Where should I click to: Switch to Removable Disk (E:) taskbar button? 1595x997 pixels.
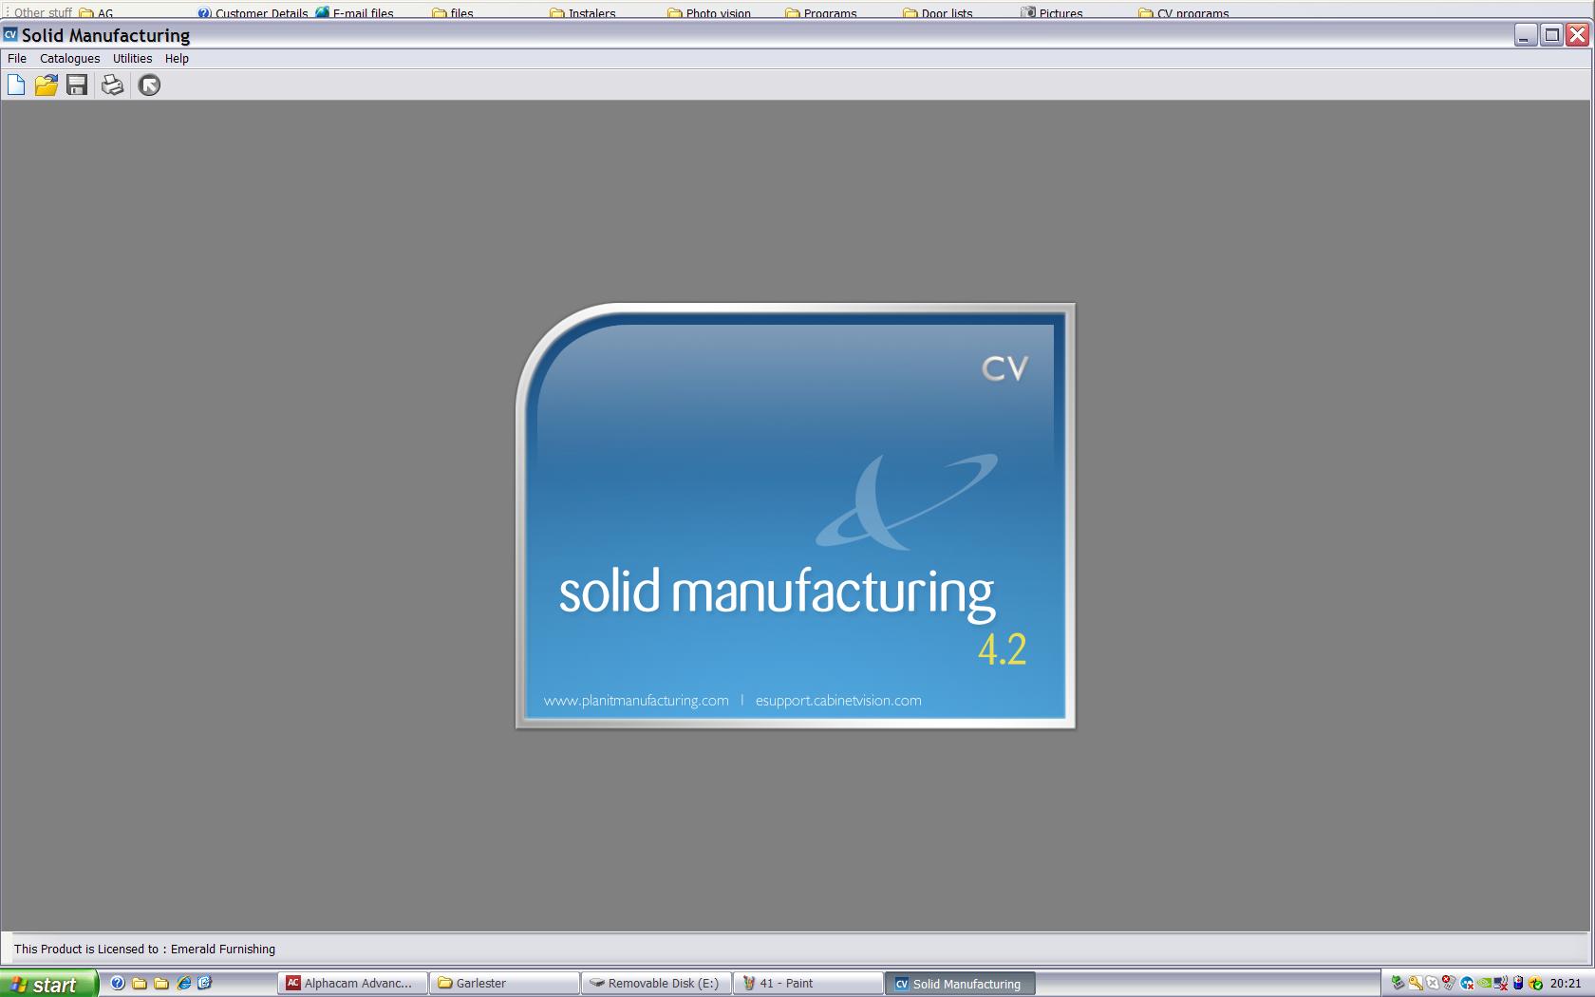(x=656, y=984)
